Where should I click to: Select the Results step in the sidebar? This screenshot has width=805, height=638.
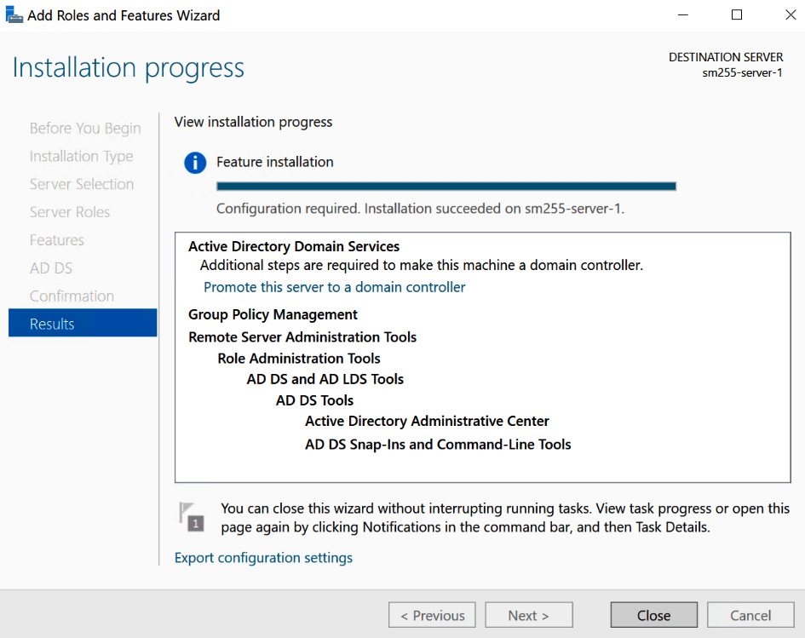(x=83, y=323)
